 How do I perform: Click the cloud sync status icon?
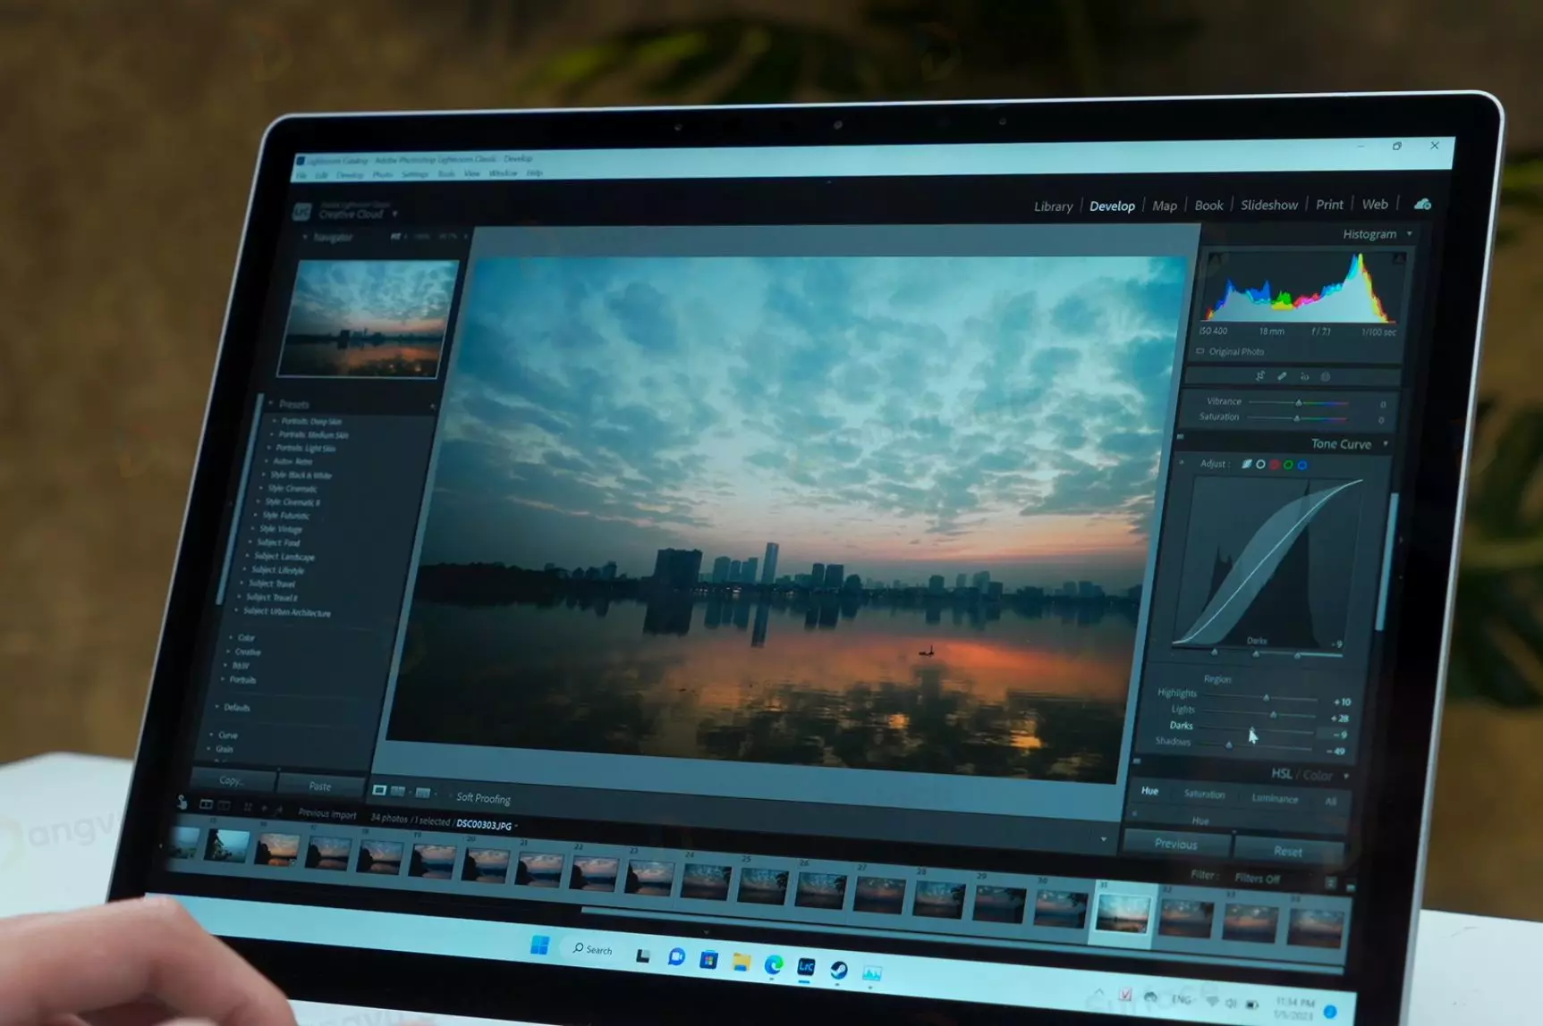pos(1422,205)
